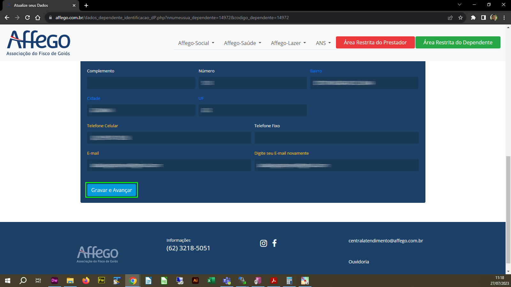Click Área Restrita do Prestador button

[x=375, y=42]
